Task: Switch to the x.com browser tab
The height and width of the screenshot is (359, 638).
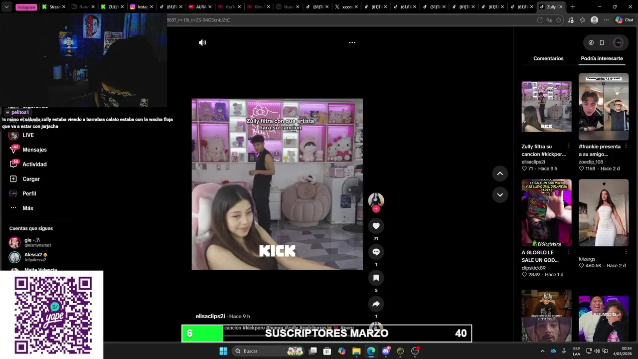Action: [347, 7]
